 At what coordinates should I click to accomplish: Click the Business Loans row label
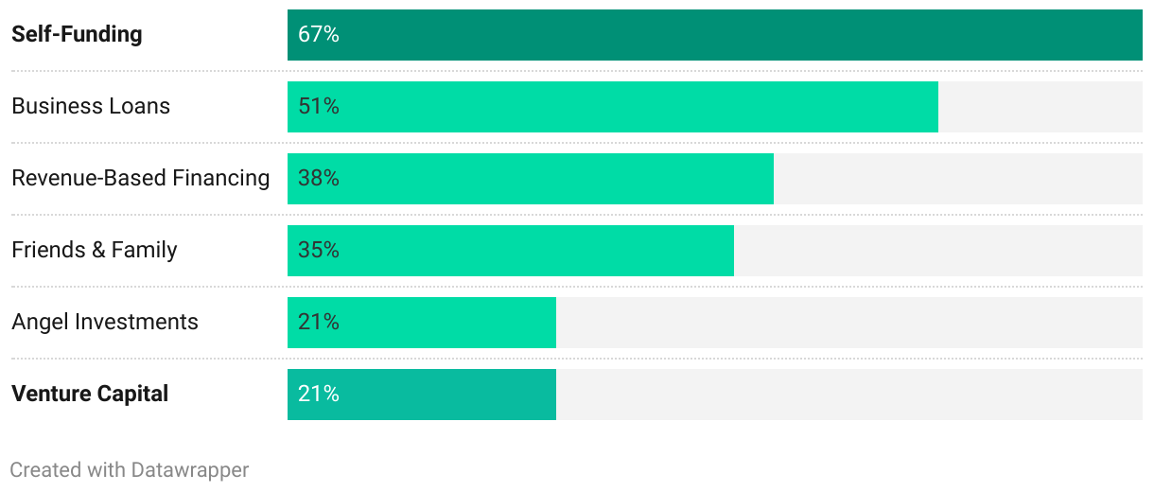click(x=91, y=106)
